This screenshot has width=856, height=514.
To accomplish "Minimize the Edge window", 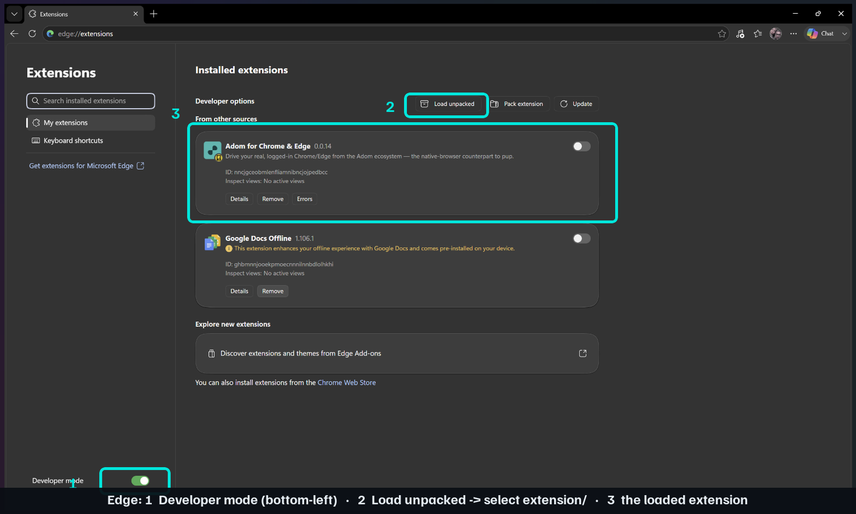I will (795, 13).
